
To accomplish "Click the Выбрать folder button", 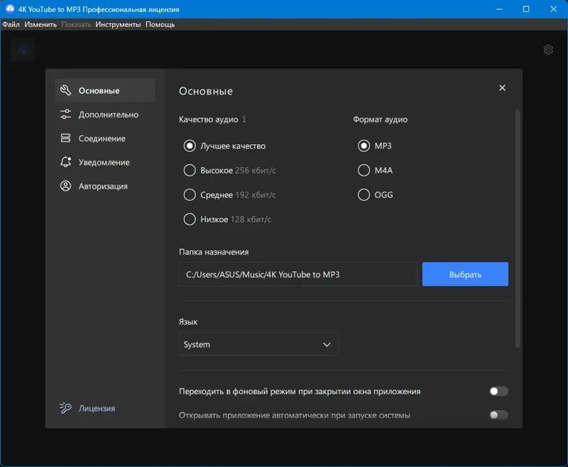I will tap(465, 274).
